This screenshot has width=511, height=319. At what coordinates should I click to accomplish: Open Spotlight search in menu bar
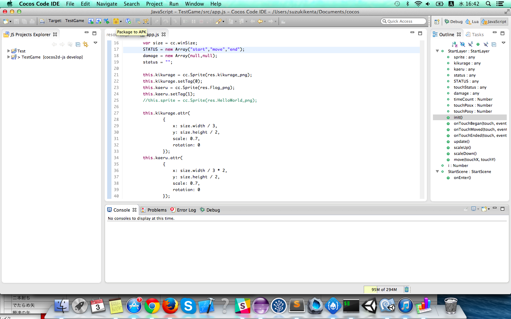pos(488,4)
